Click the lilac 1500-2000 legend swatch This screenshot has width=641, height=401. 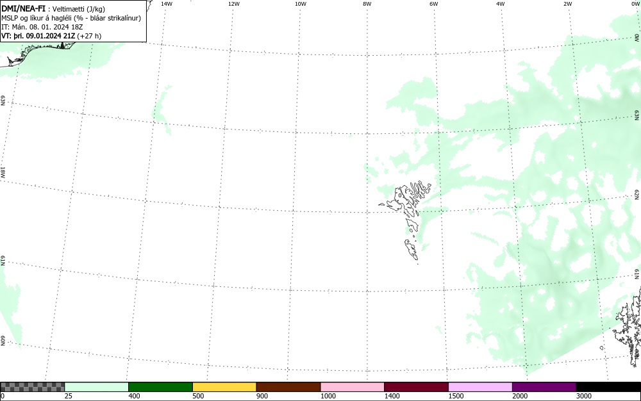tap(480, 387)
